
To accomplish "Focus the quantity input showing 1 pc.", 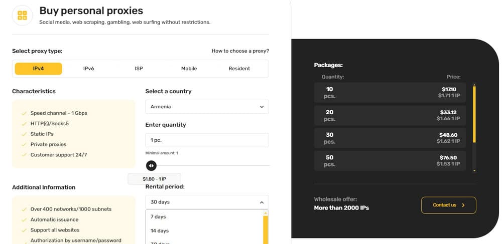I will pyautogui.click(x=207, y=140).
